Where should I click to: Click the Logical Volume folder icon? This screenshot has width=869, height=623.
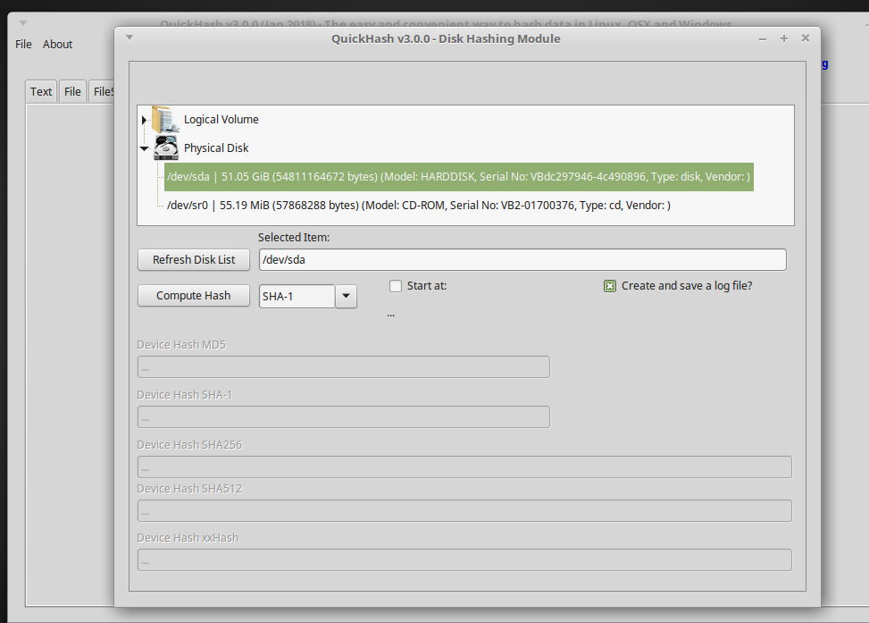165,119
